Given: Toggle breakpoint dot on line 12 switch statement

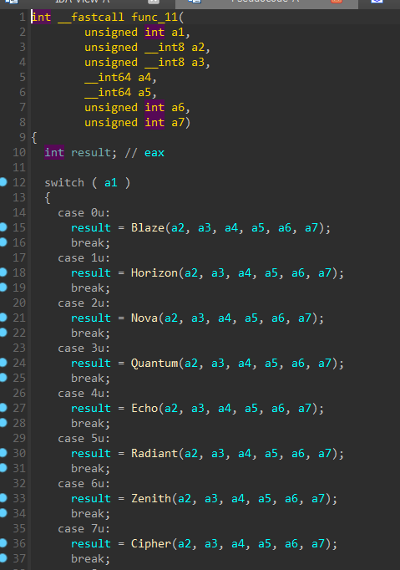Looking at the screenshot, I should [x=3, y=182].
